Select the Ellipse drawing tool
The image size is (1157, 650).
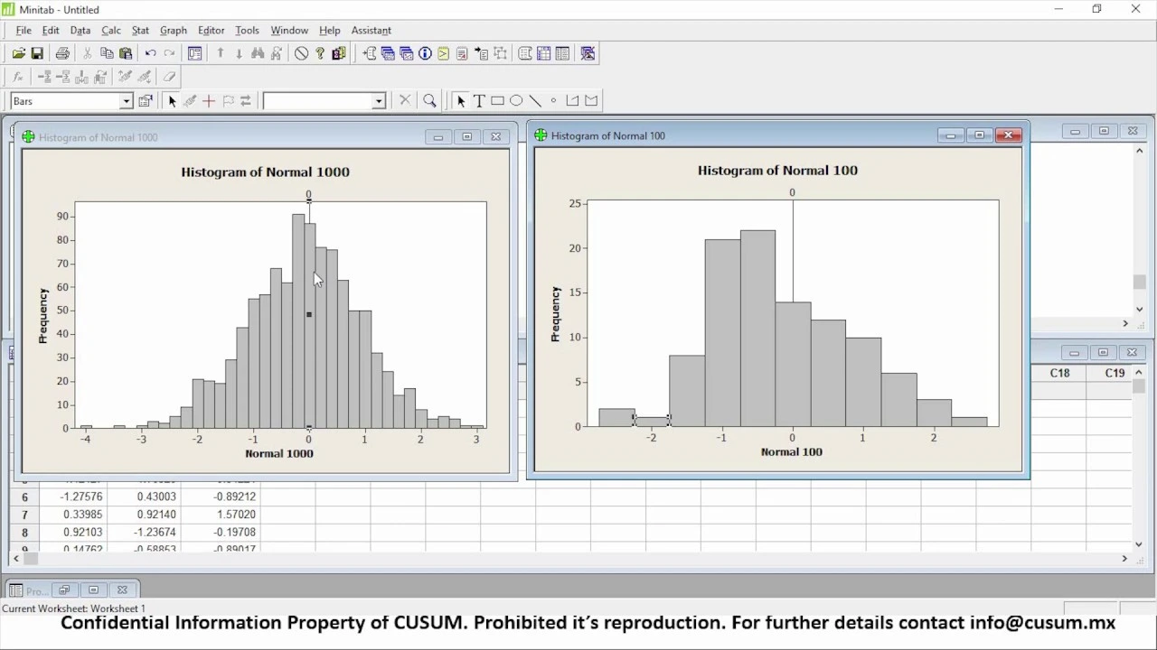point(516,101)
